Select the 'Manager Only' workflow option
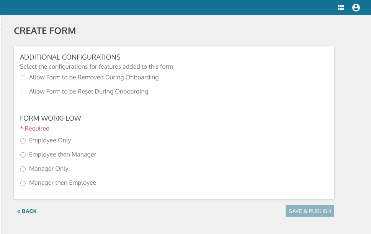Image resolution: width=371 pixels, height=234 pixels. 23,169
